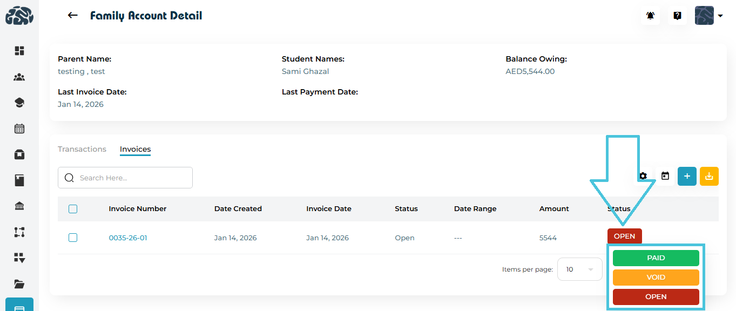Viewport: 736px width, 311px height.
Task: Open the people group sidebar icon
Action: (x=19, y=77)
